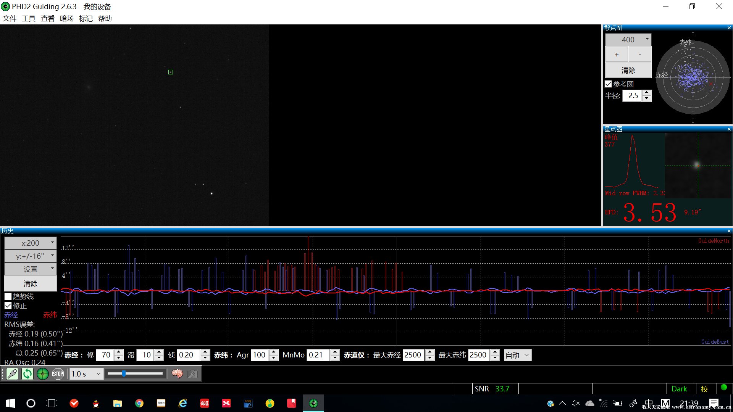This screenshot has width=733, height=412.
Task: Open camera settings wrench icon
Action: coord(192,374)
